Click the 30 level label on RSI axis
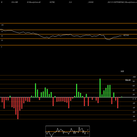This screenshot has width=137, height=137. (2, 40)
